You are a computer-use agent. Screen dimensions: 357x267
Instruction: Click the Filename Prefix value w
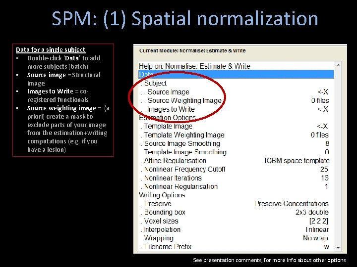[326, 247]
